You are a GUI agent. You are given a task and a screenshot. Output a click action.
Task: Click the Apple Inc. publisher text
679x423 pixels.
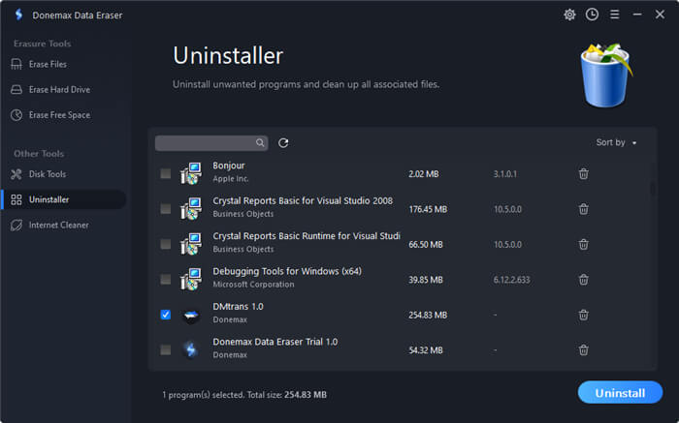[231, 179]
